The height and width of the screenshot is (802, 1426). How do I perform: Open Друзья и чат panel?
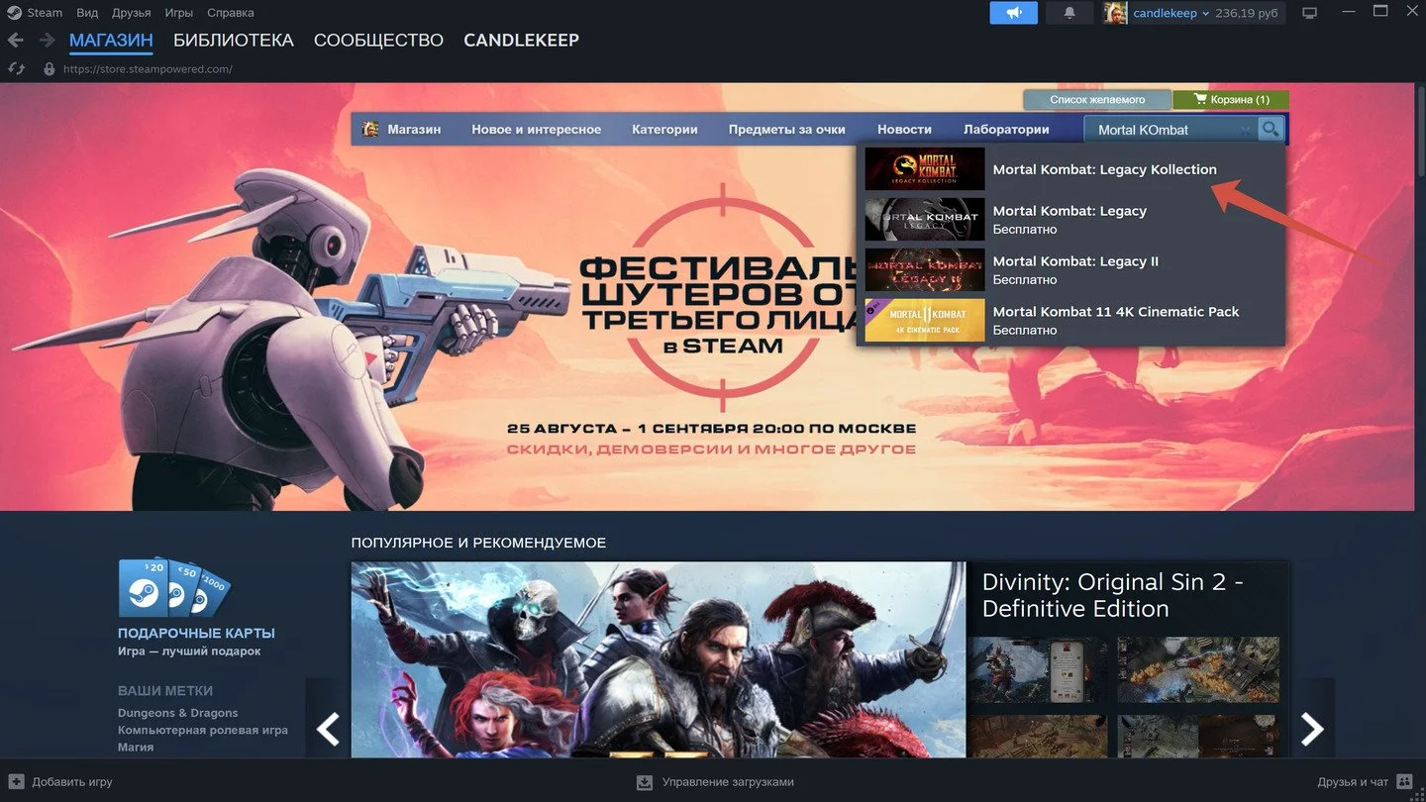(1353, 781)
